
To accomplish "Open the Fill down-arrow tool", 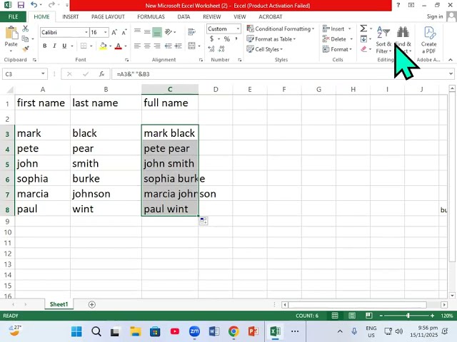I will (x=363, y=38).
